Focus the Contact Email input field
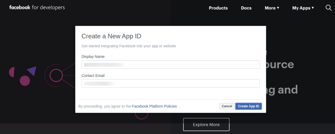335x134 pixels. (170, 83)
